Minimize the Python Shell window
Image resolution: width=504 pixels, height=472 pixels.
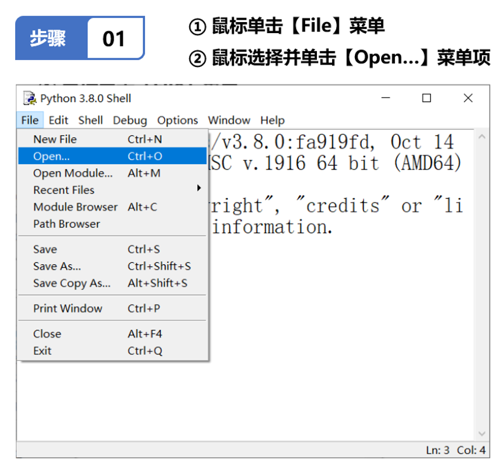pyautogui.click(x=386, y=98)
